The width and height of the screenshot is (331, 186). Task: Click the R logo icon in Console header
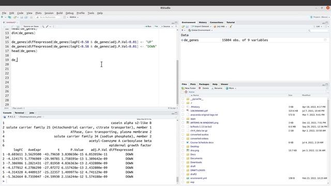[x=5, y=117]
